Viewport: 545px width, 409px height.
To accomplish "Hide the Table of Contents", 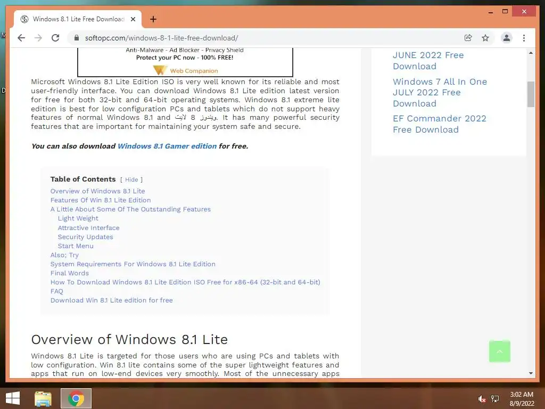I will click(131, 179).
